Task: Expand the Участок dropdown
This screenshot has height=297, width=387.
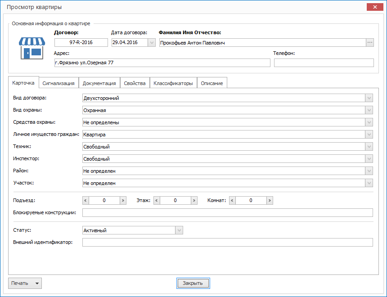Action: [369, 183]
